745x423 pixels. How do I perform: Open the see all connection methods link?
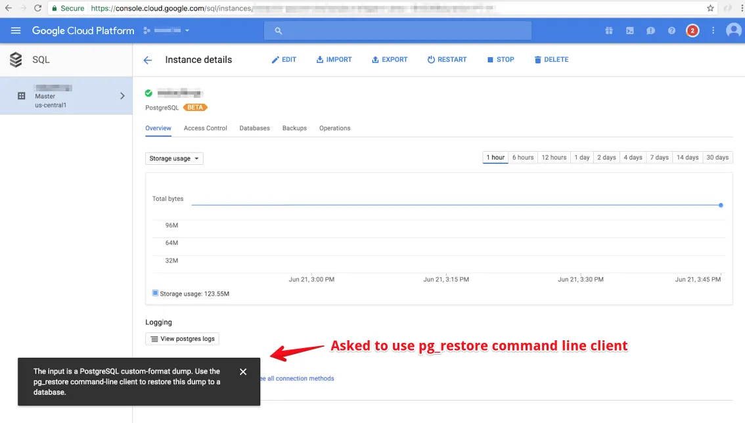coord(298,379)
